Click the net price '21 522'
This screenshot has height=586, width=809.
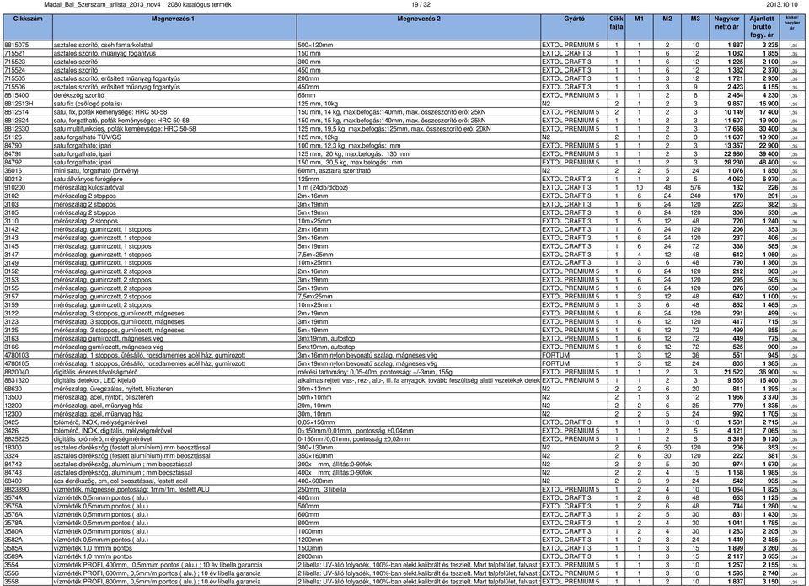point(733,372)
